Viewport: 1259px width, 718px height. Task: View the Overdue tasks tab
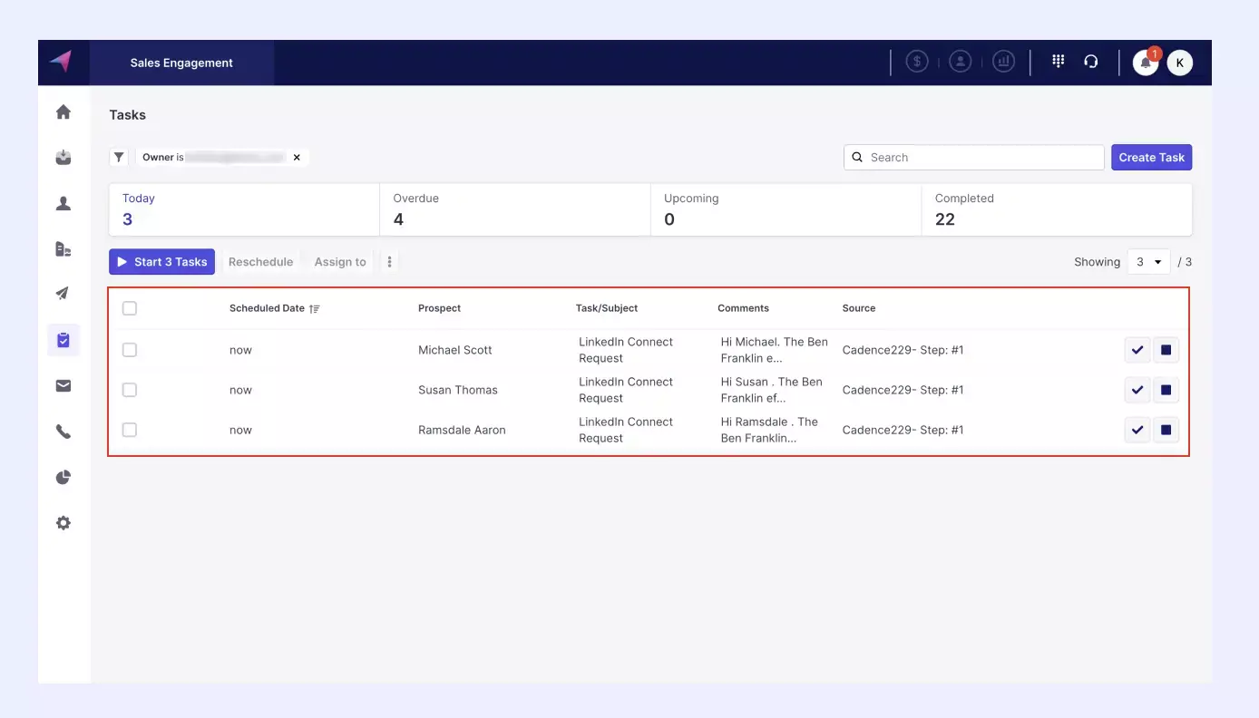click(x=416, y=209)
